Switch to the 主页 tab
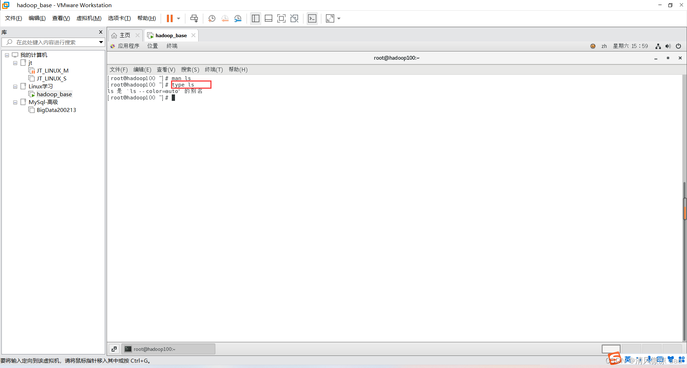 [125, 35]
